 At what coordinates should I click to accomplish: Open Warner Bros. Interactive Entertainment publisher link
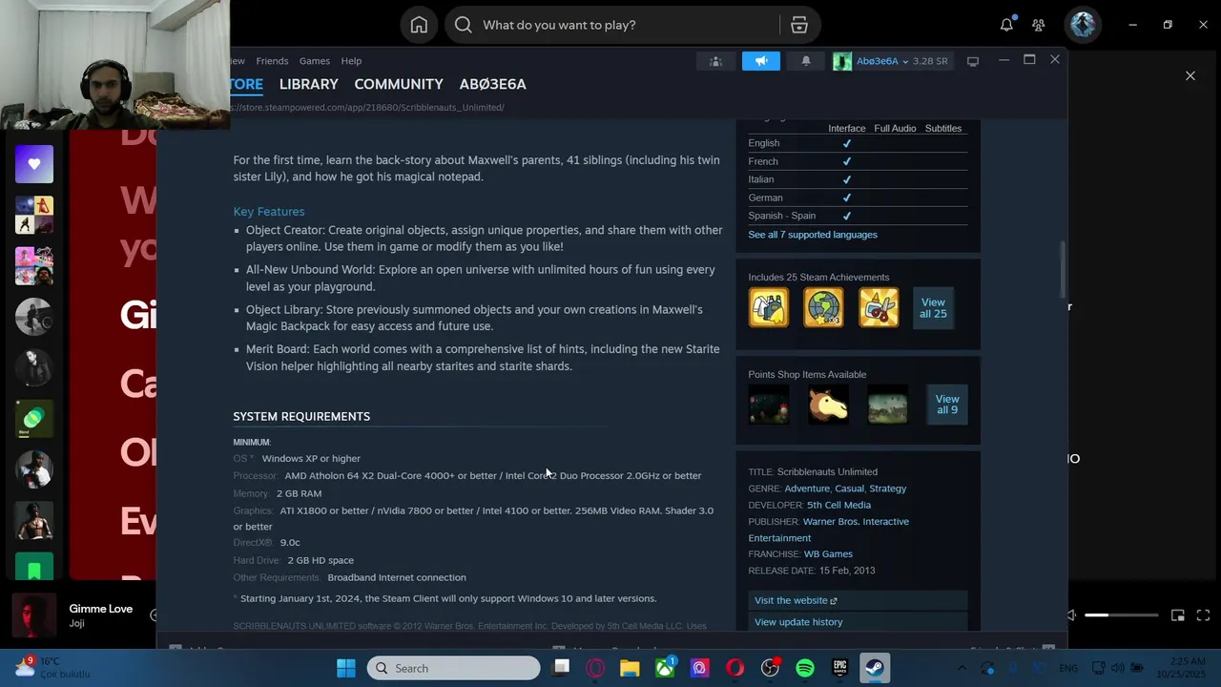[828, 530]
